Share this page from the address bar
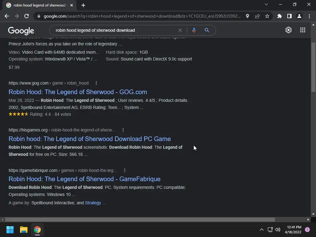The width and height of the screenshot is (316, 237). 257,16
